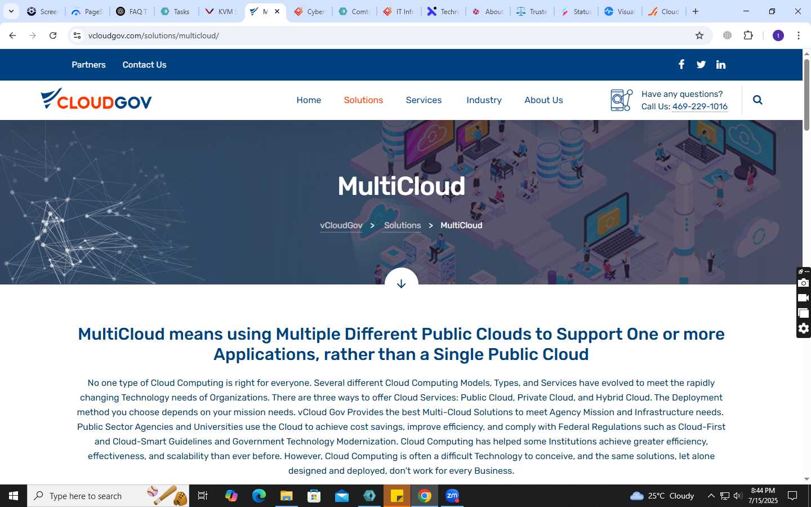
Task: Close the active MultiCloud tab
Action: [277, 11]
